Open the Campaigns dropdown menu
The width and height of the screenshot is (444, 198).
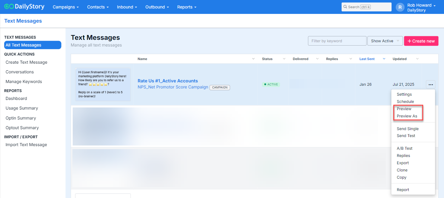coord(66,7)
